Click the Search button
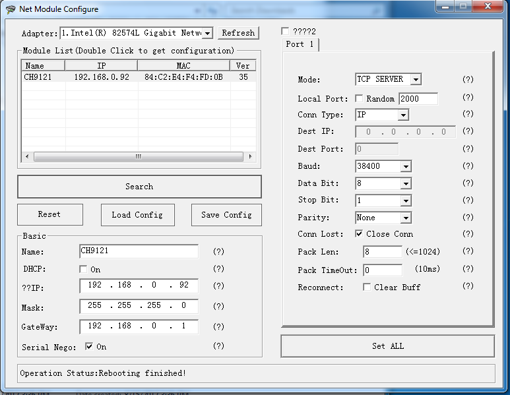This screenshot has width=510, height=395. click(x=139, y=187)
